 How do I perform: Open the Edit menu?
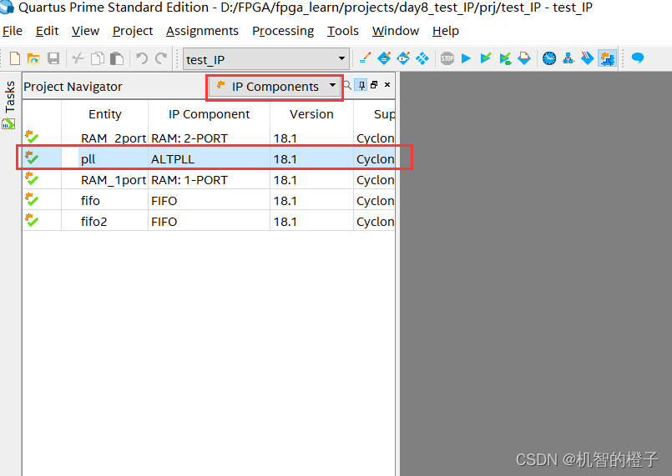tap(47, 31)
